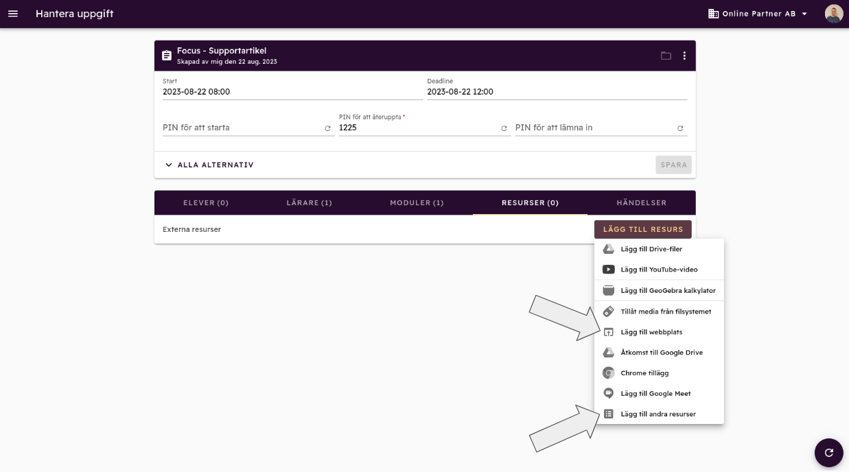This screenshot has width=849, height=472.
Task: Open the Online Partner AB organization dropdown
Action: pos(758,14)
